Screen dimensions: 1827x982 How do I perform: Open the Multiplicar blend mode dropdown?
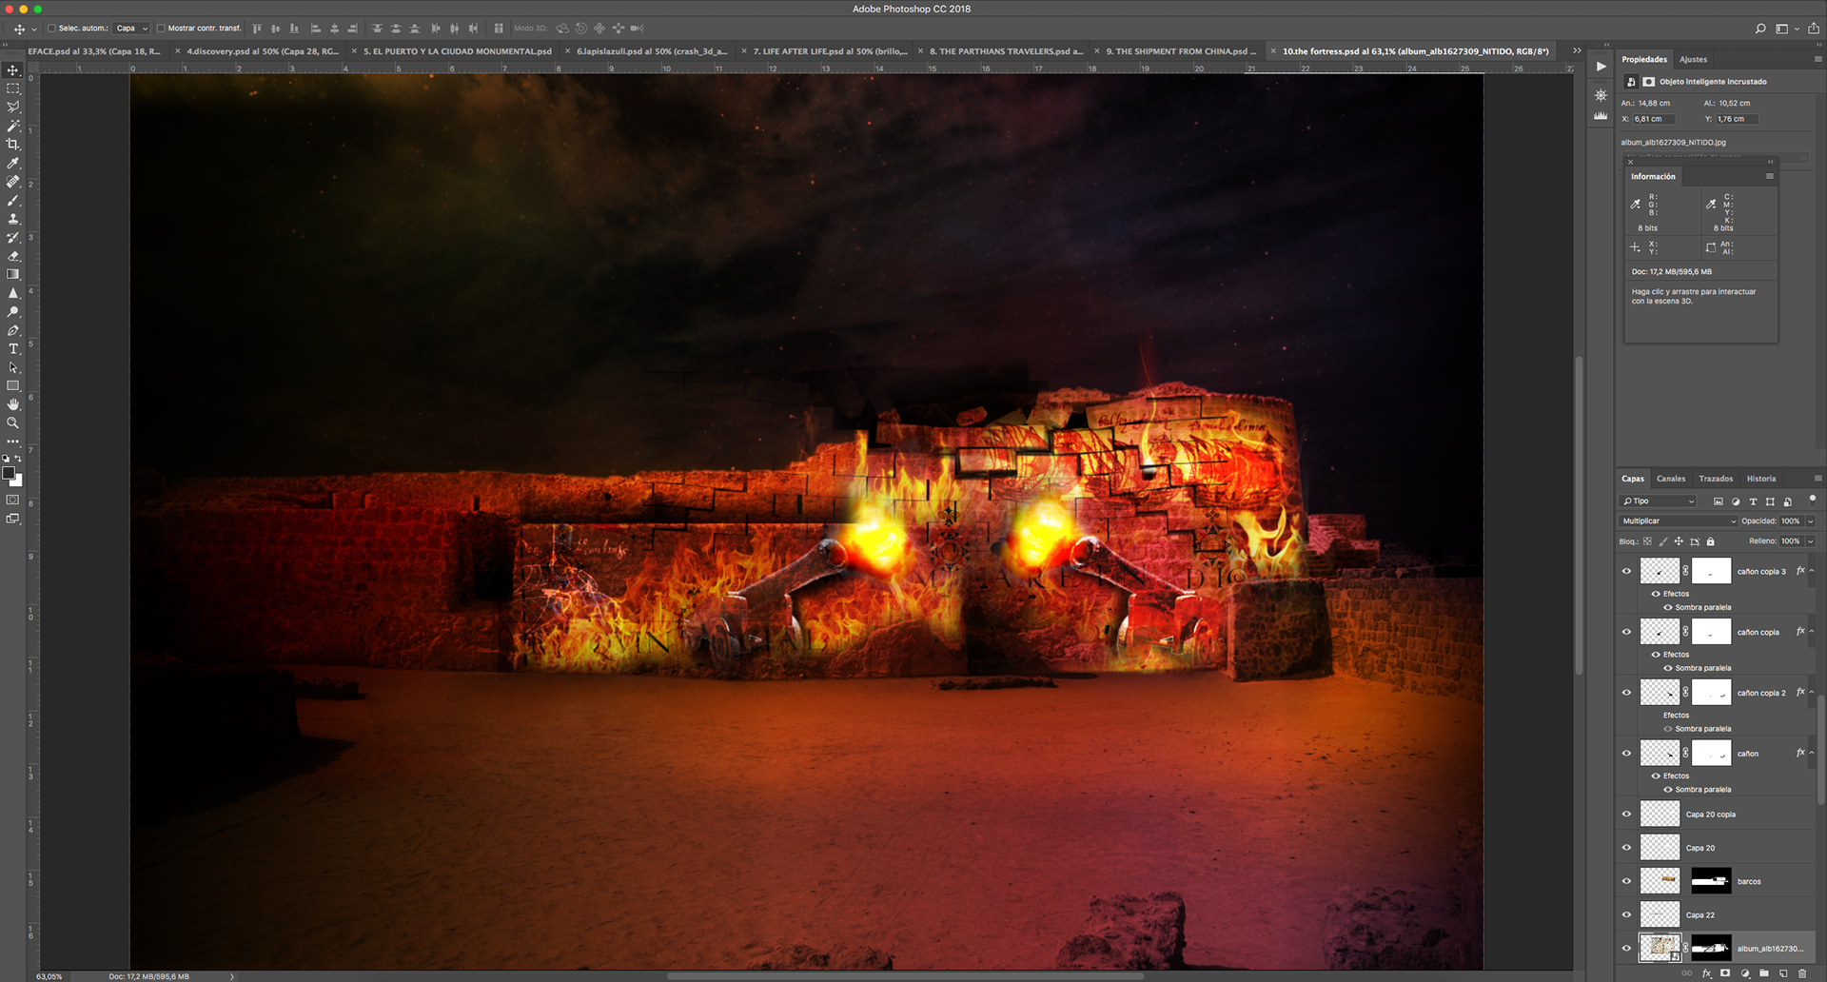click(x=1679, y=521)
